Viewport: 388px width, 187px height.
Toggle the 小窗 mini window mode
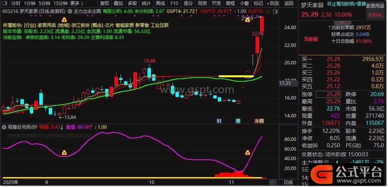click(x=244, y=3)
